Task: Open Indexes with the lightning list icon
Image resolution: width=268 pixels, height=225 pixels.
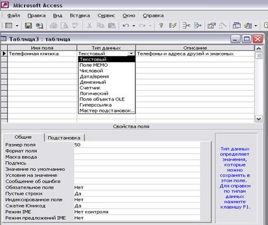Action: (173, 26)
